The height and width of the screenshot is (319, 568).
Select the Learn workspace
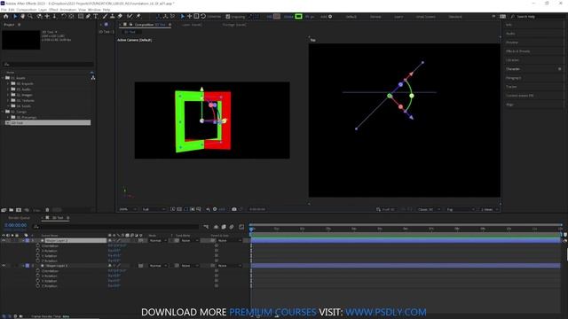[398, 17]
